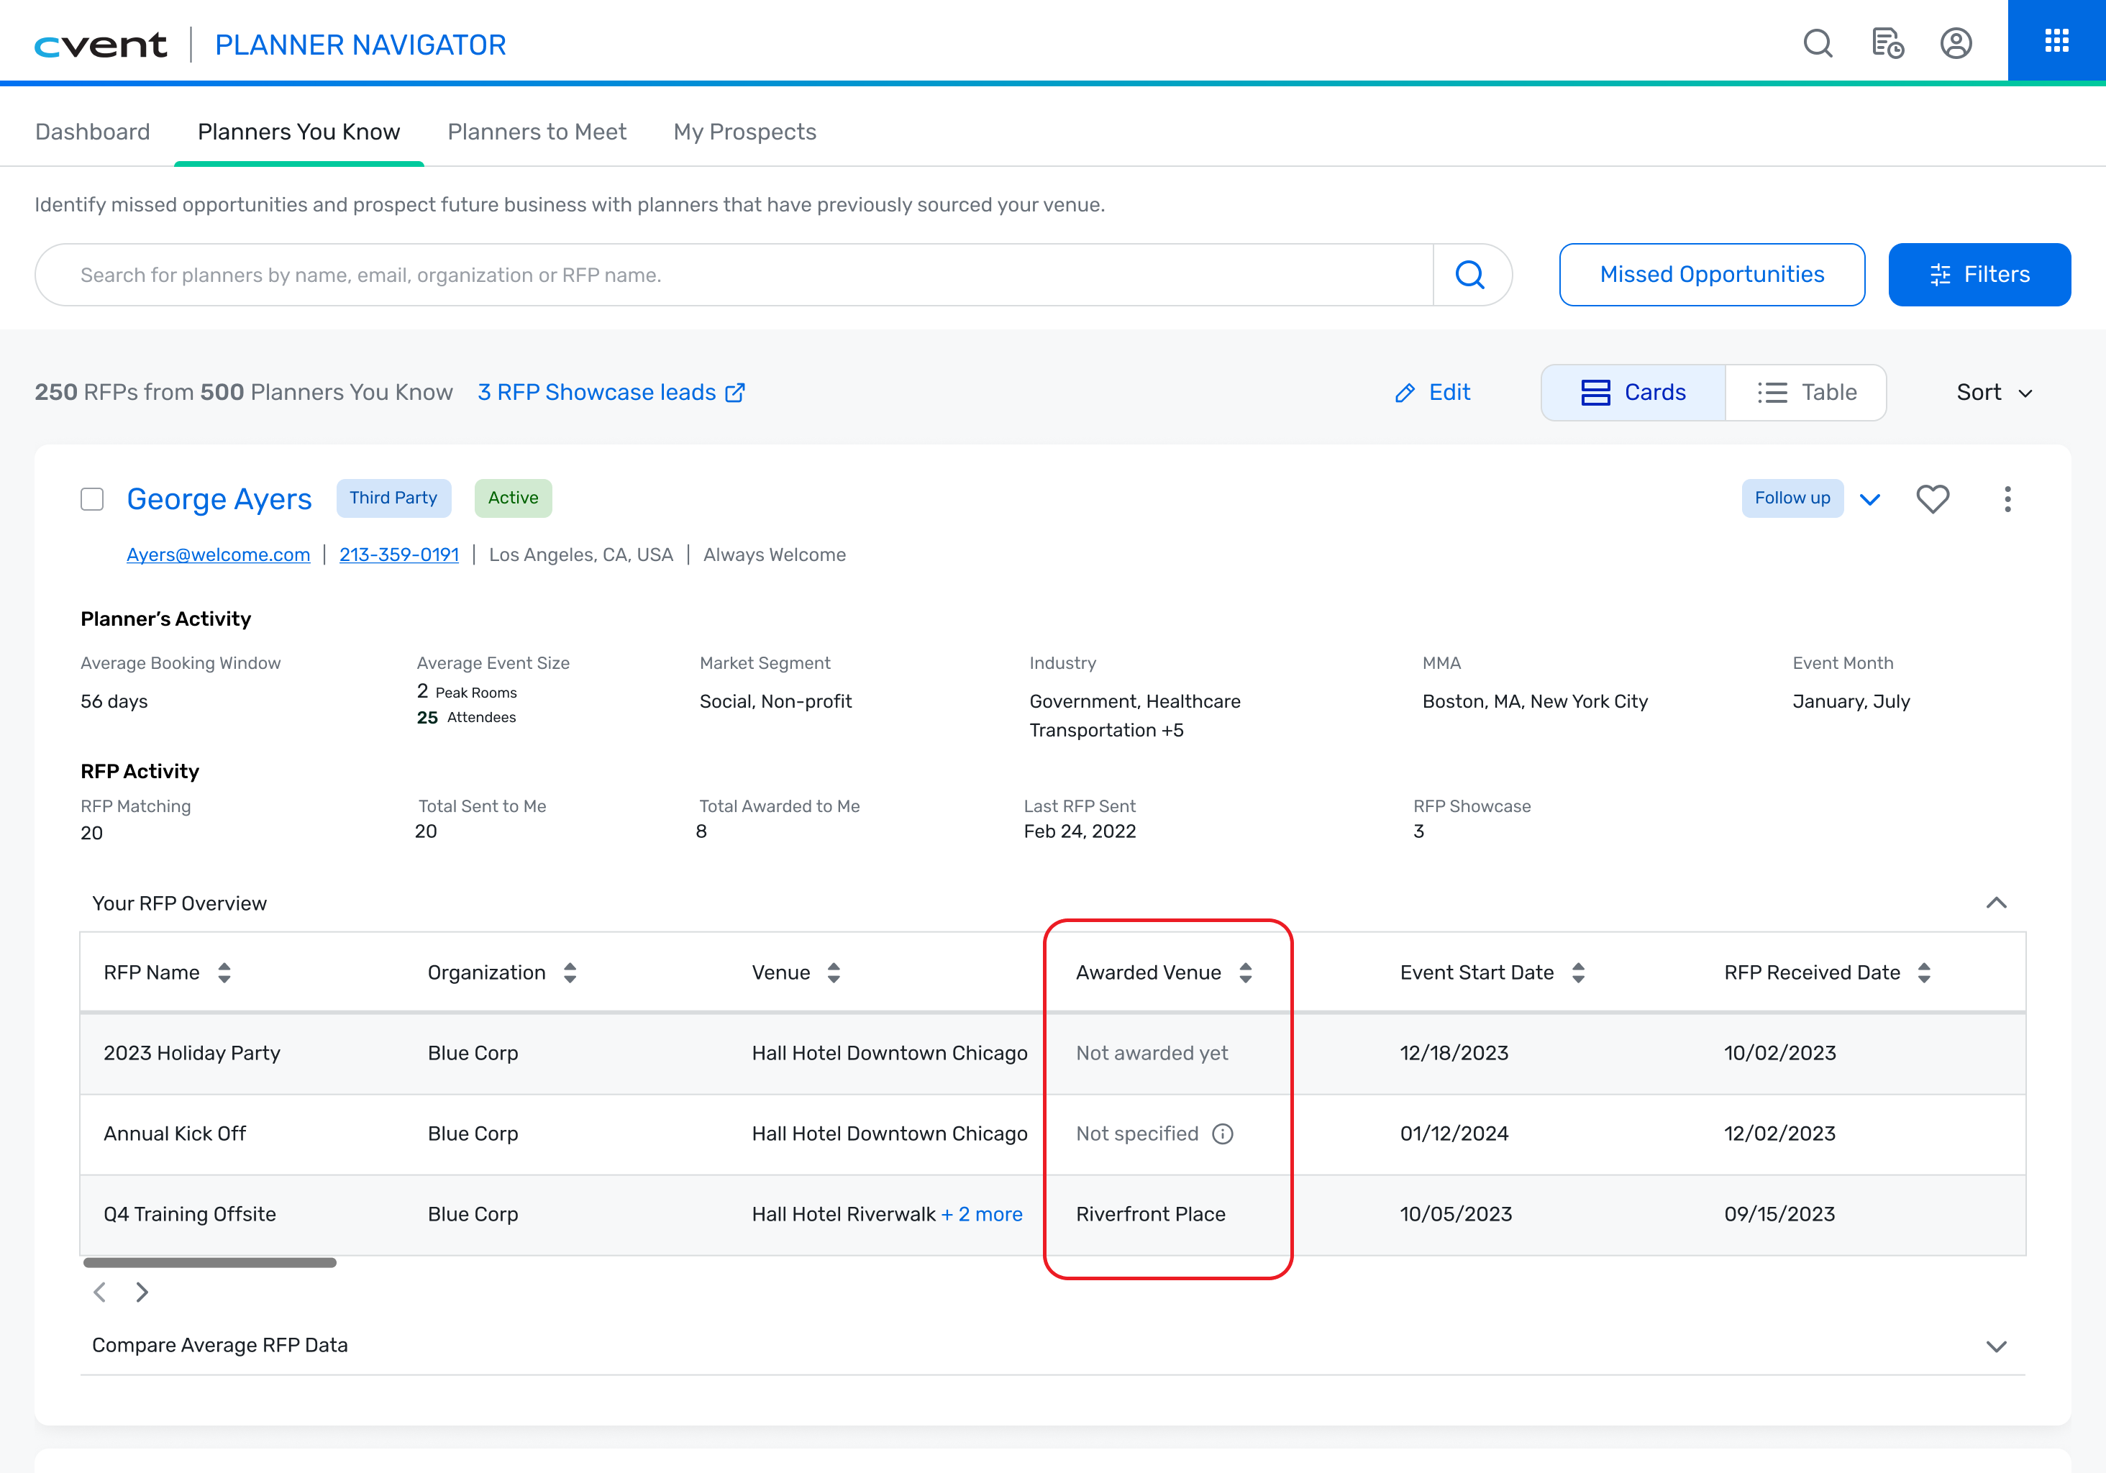2106x1473 pixels.
Task: Click the 213-359-0191 phone link
Action: click(x=399, y=555)
